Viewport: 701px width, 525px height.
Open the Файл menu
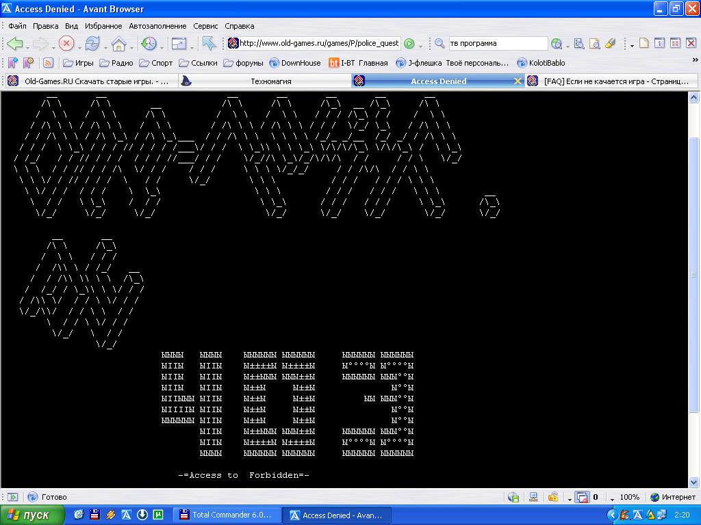point(17,26)
